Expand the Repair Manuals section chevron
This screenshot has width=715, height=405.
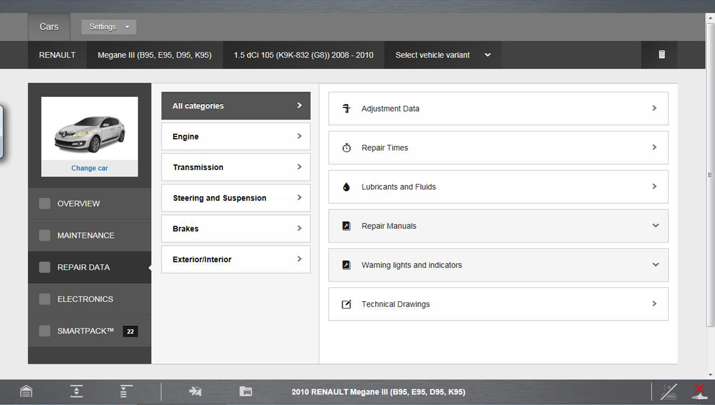[655, 226]
